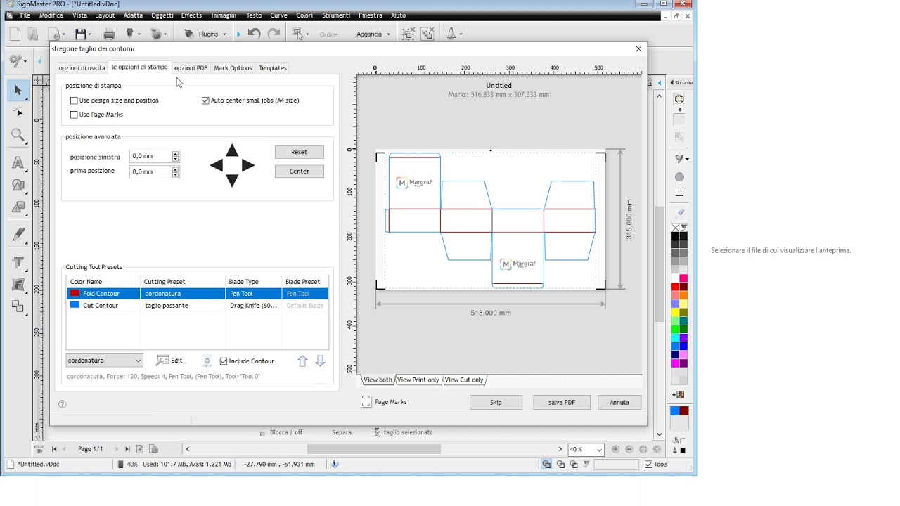Select the Cut Contour row in presets table
The image size is (900, 506).
197,306
